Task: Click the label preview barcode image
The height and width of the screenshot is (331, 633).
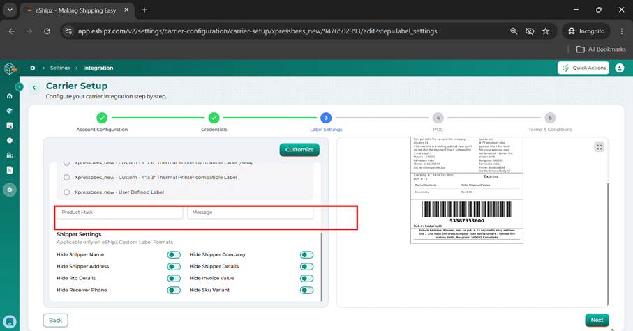Action: point(466,210)
